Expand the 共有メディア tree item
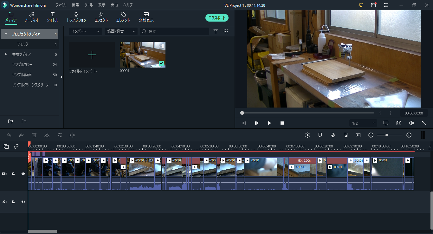The image size is (433, 234). pyautogui.click(x=6, y=54)
